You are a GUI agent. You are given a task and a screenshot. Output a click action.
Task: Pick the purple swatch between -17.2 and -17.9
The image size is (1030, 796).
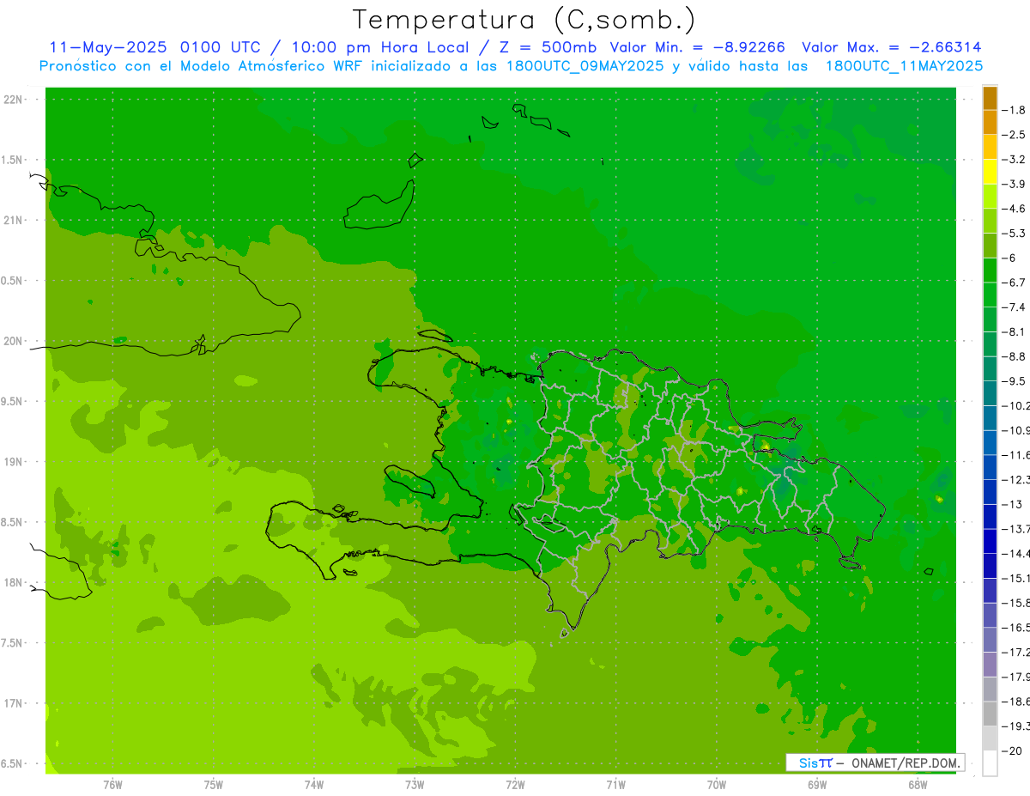pyautogui.click(x=990, y=664)
